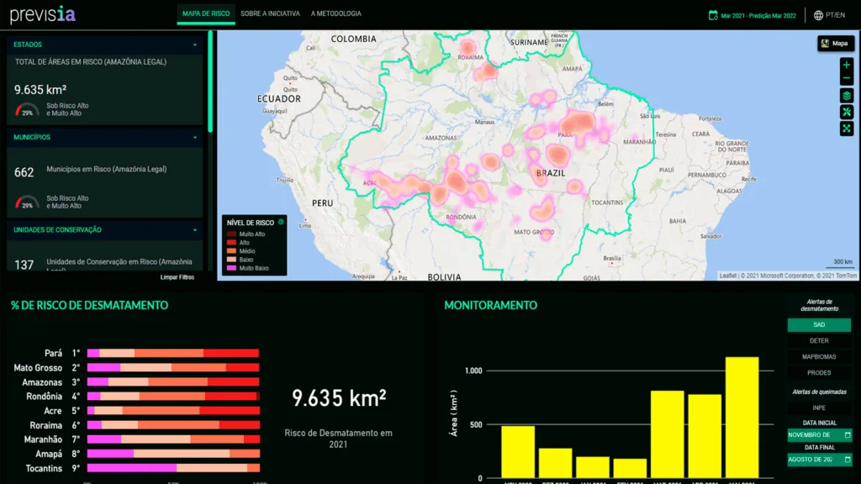Click the Muito Alto legend swatch
This screenshot has width=861, height=484.
point(231,234)
